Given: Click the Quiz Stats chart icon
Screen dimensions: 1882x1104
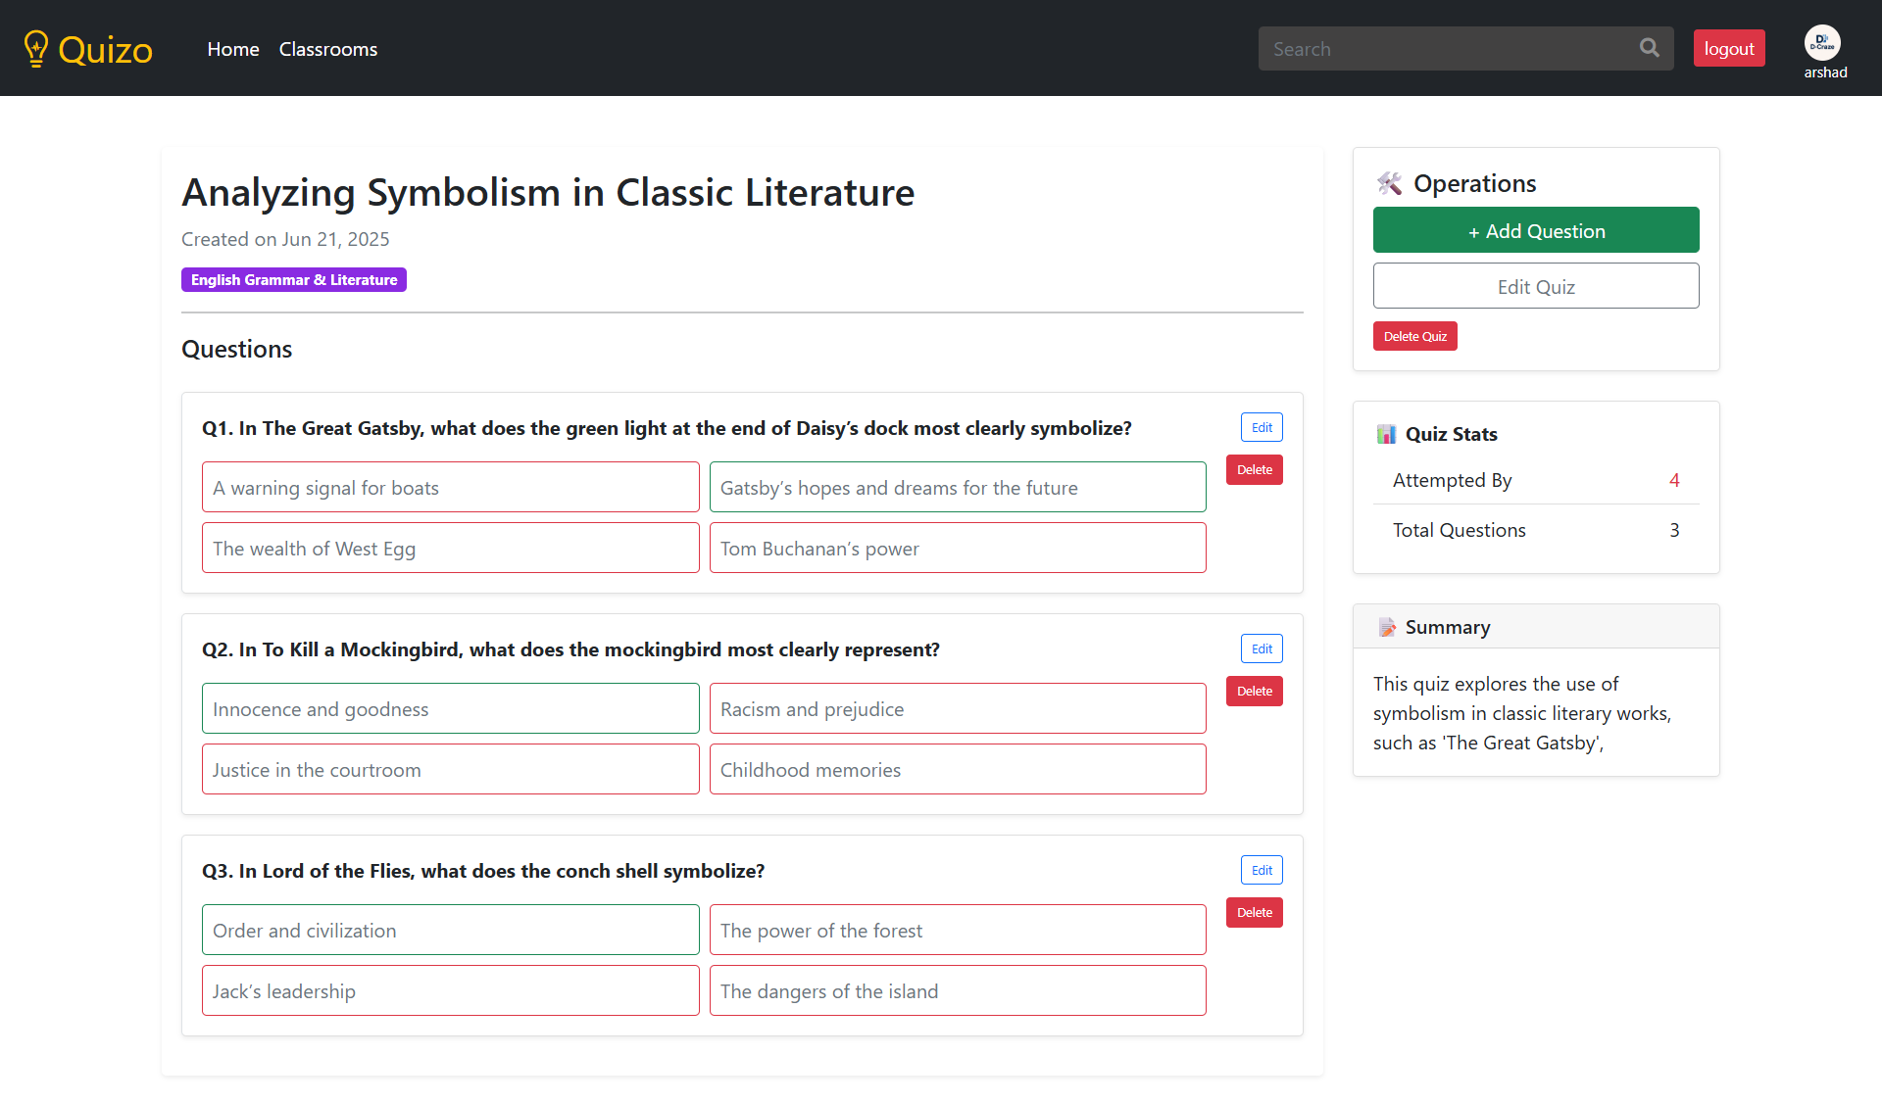Looking at the screenshot, I should [1386, 434].
